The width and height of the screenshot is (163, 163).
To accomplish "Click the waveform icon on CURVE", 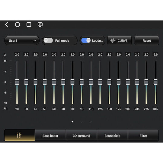I will pos(113,41).
